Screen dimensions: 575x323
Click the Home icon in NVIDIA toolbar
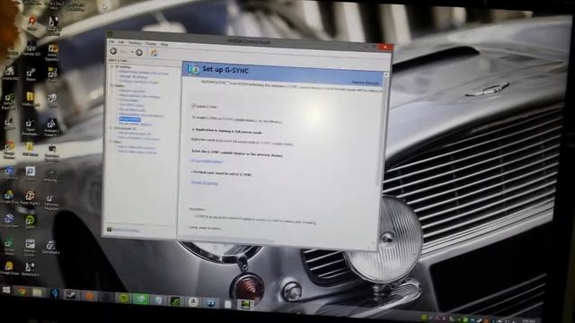coord(154,53)
